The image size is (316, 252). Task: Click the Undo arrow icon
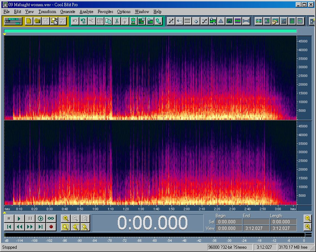(75, 21)
